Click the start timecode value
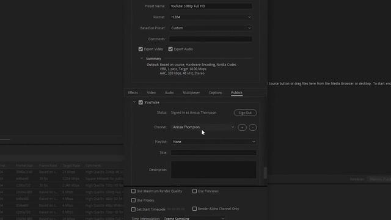The width and height of the screenshot is (391, 220). (x=176, y=209)
